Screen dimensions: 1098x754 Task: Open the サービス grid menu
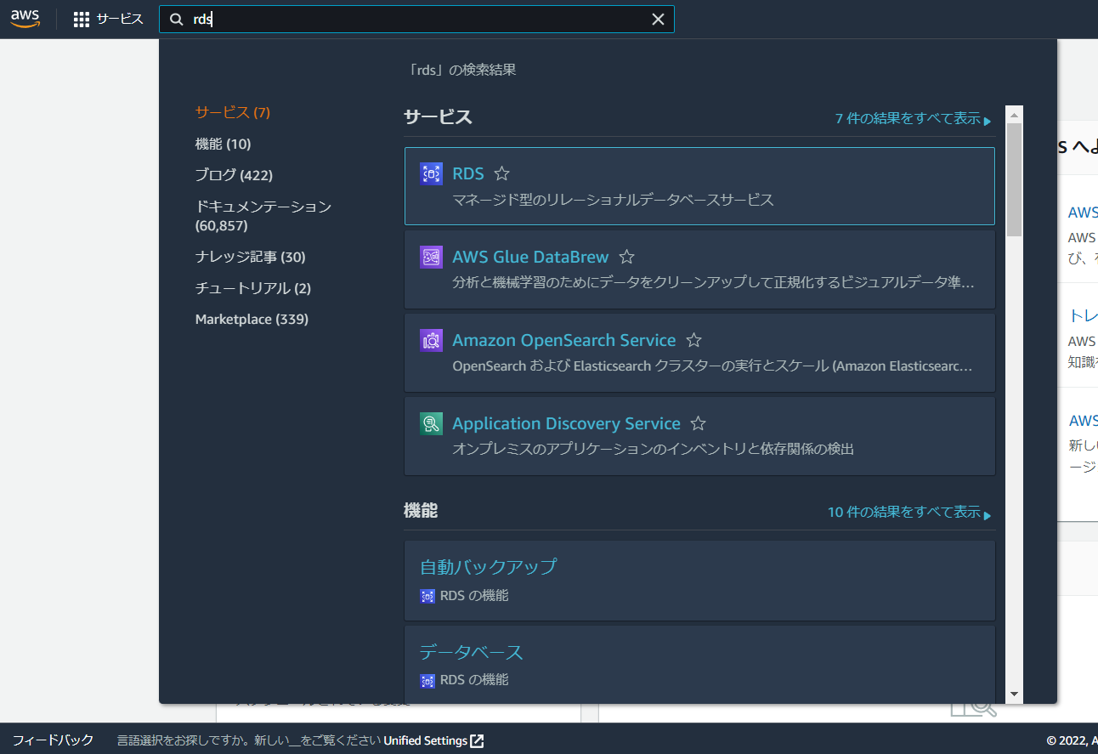click(108, 19)
